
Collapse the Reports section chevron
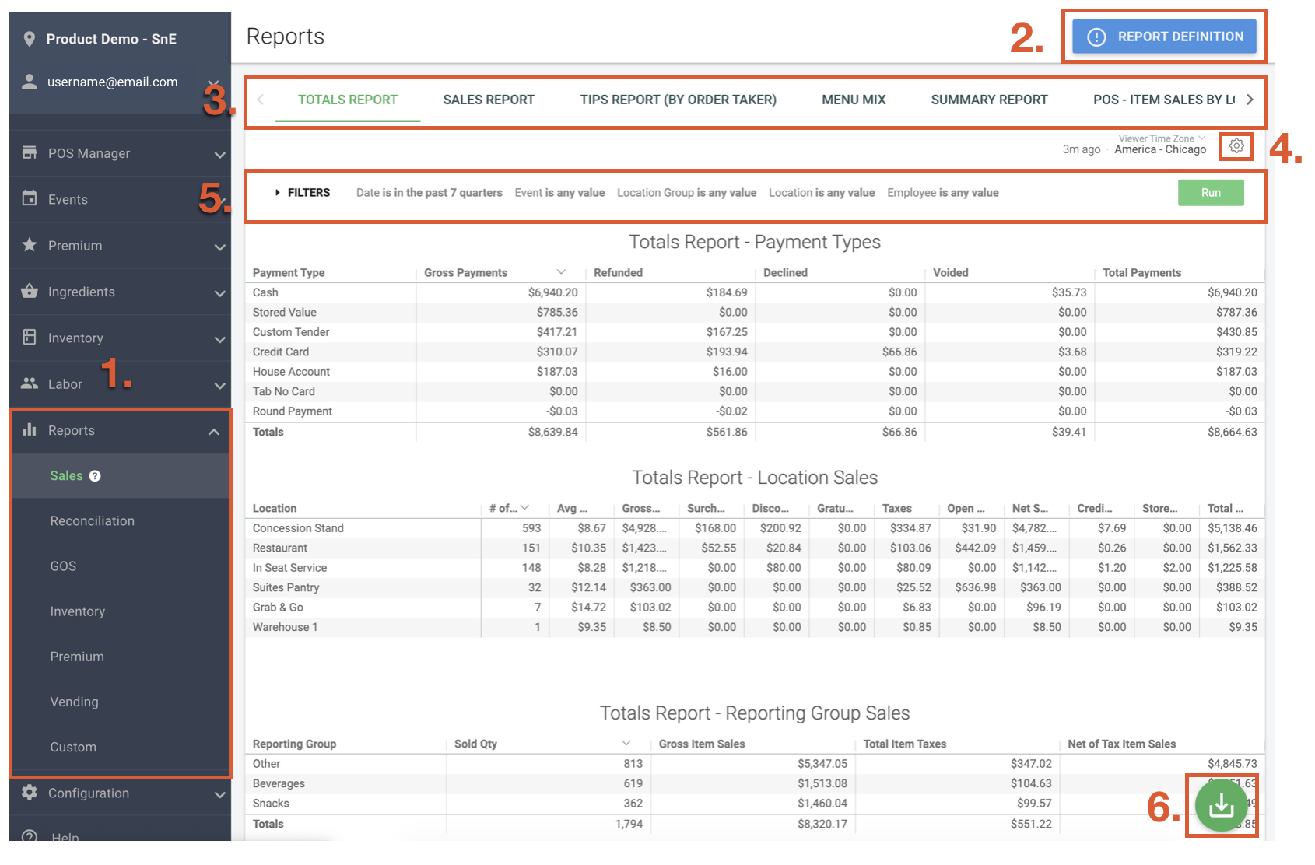coord(214,432)
